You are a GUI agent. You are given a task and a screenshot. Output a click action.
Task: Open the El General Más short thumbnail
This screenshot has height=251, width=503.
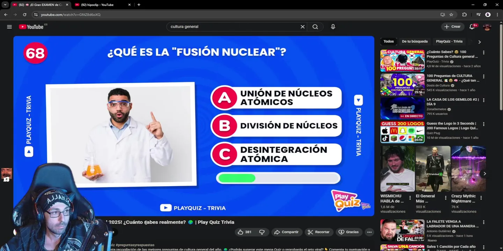pyautogui.click(x=433, y=169)
